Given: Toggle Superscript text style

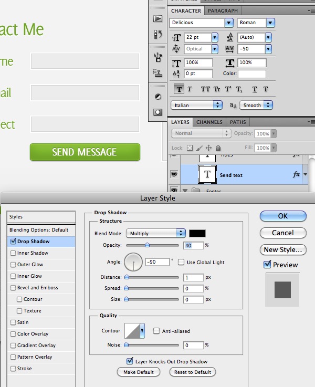Looking at the screenshot, I should click(x=228, y=89).
